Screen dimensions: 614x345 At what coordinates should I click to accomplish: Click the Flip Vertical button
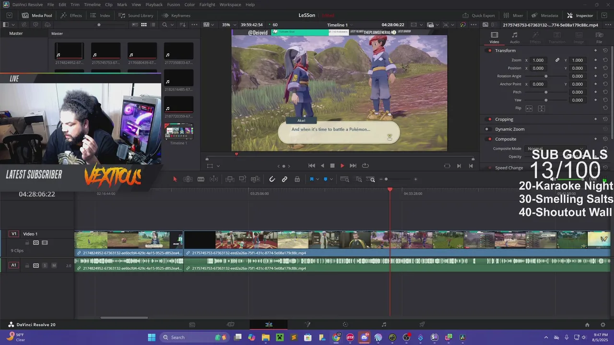point(541,108)
